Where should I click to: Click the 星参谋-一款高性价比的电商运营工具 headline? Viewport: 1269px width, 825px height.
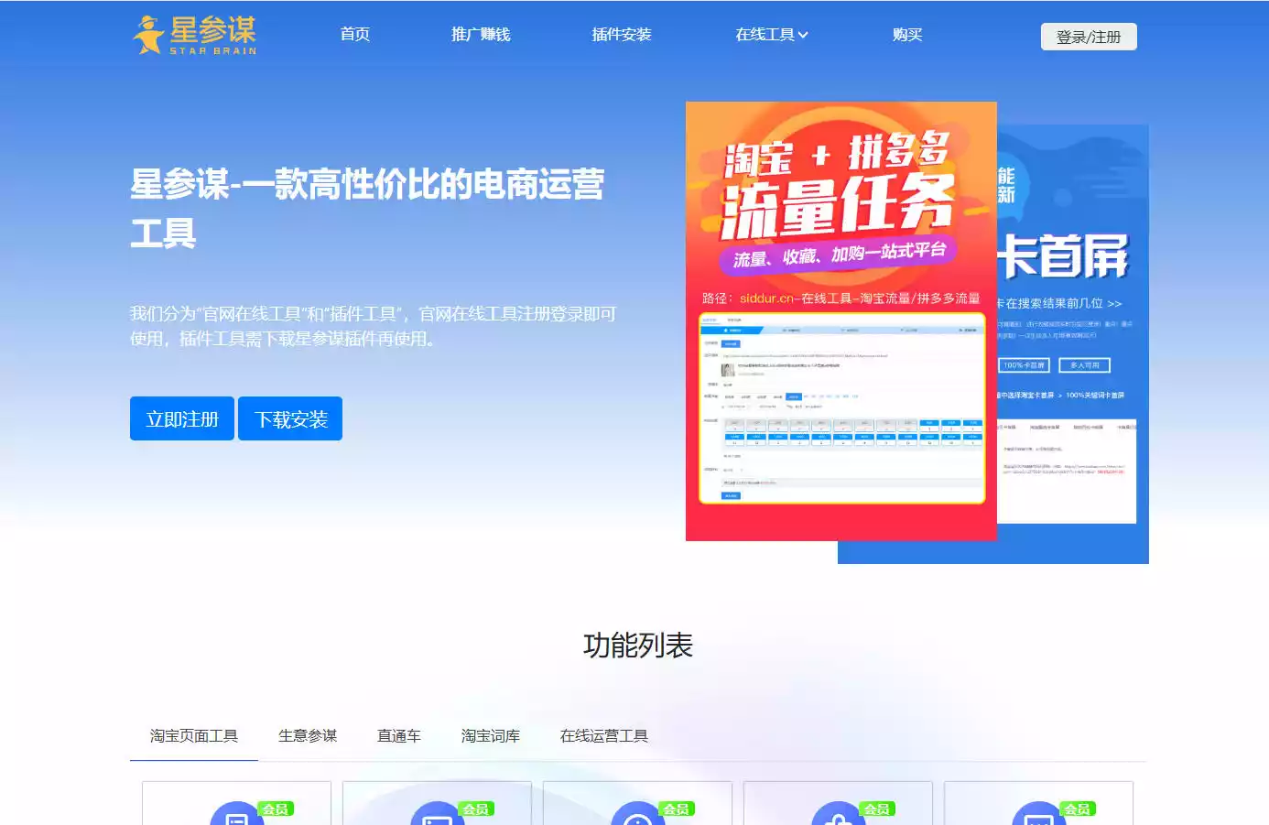(367, 209)
